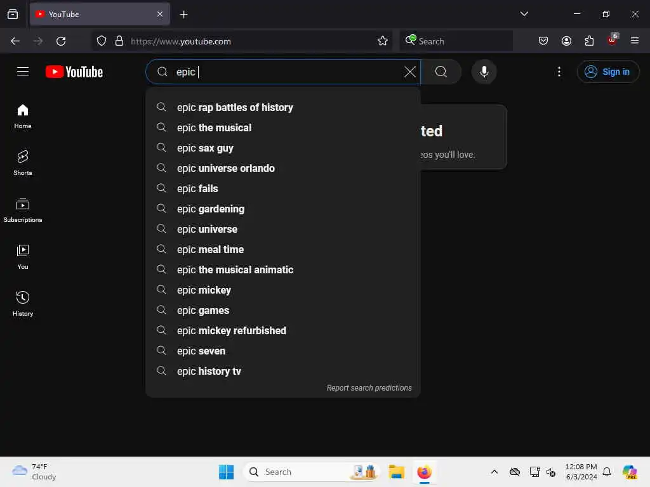This screenshot has width=650, height=487.
Task: Click the Firefox back arrow
Action: pos(15,41)
